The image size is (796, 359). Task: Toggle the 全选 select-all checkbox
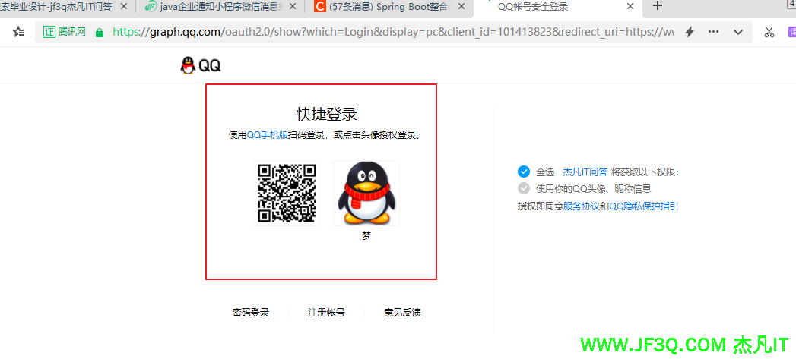(523, 172)
